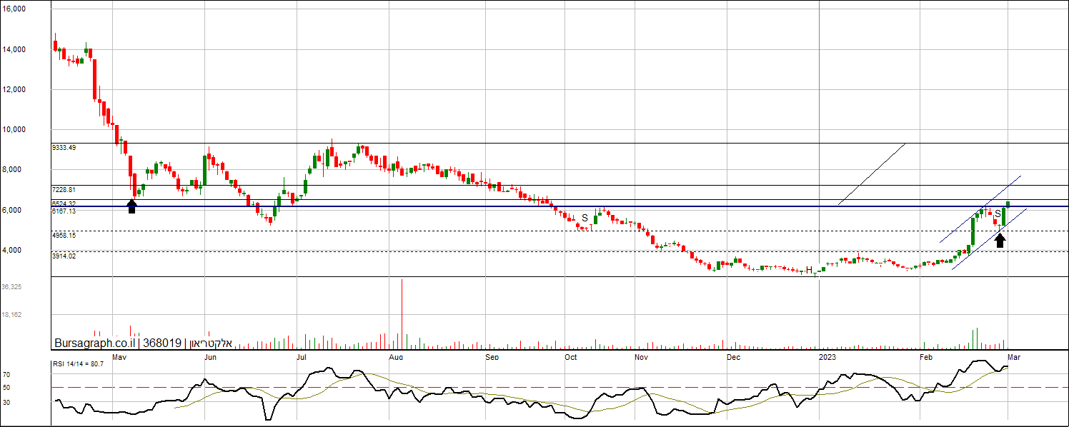Click the black up arrow near March
Viewport: 1069px width, 427px height.
[x=1000, y=240]
